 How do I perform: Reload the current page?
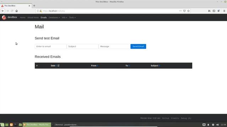[x=12, y=11]
